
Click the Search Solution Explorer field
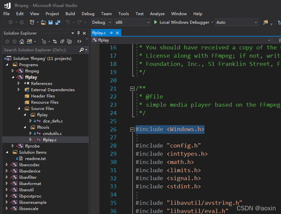(x=41, y=50)
